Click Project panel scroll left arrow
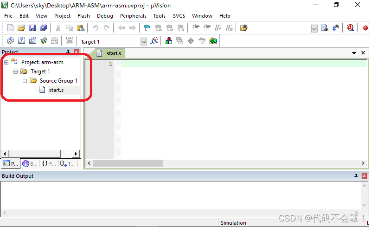This screenshot has width=371, height=227. click(x=5, y=154)
